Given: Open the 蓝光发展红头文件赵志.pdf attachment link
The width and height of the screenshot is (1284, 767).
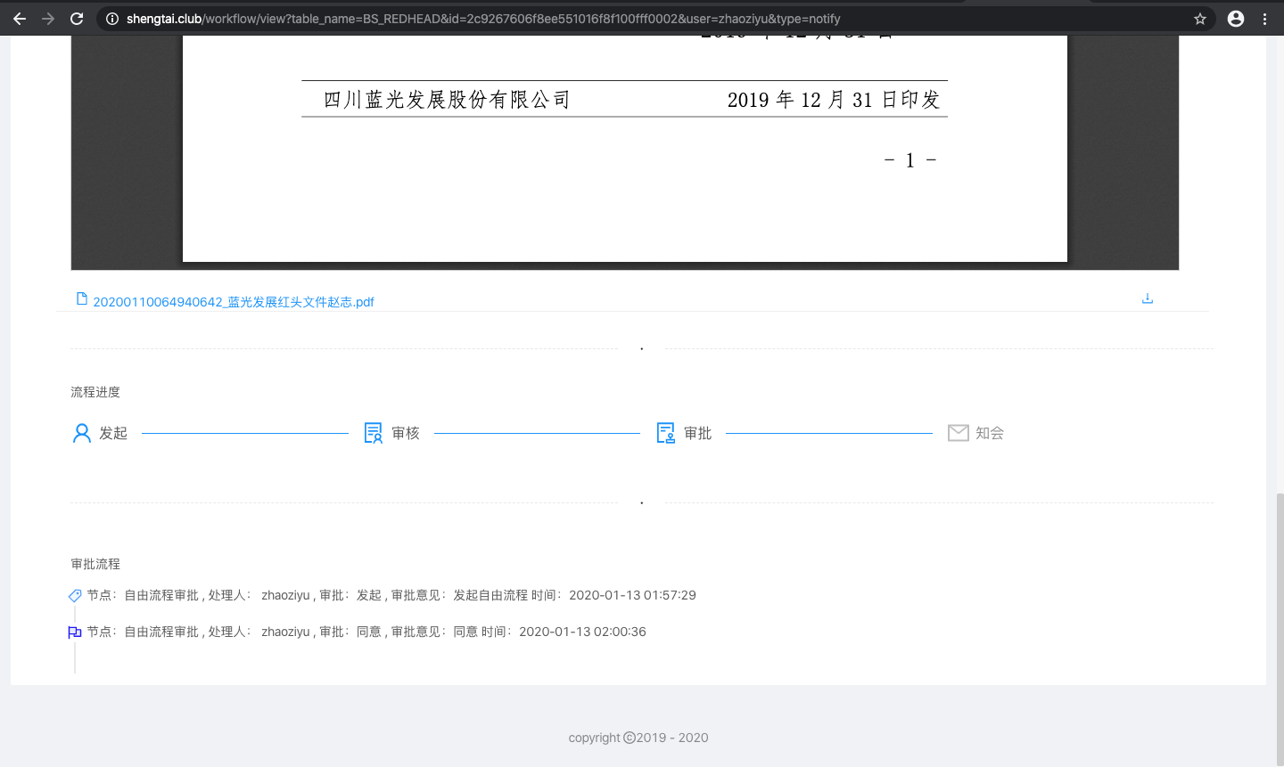Looking at the screenshot, I should click(x=234, y=301).
